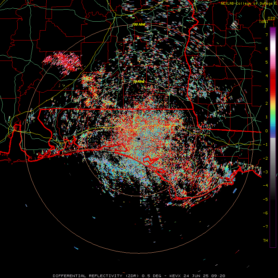Select the 1 value on the color scale
Viewport: 278px width, 278px height.
pos(267,117)
